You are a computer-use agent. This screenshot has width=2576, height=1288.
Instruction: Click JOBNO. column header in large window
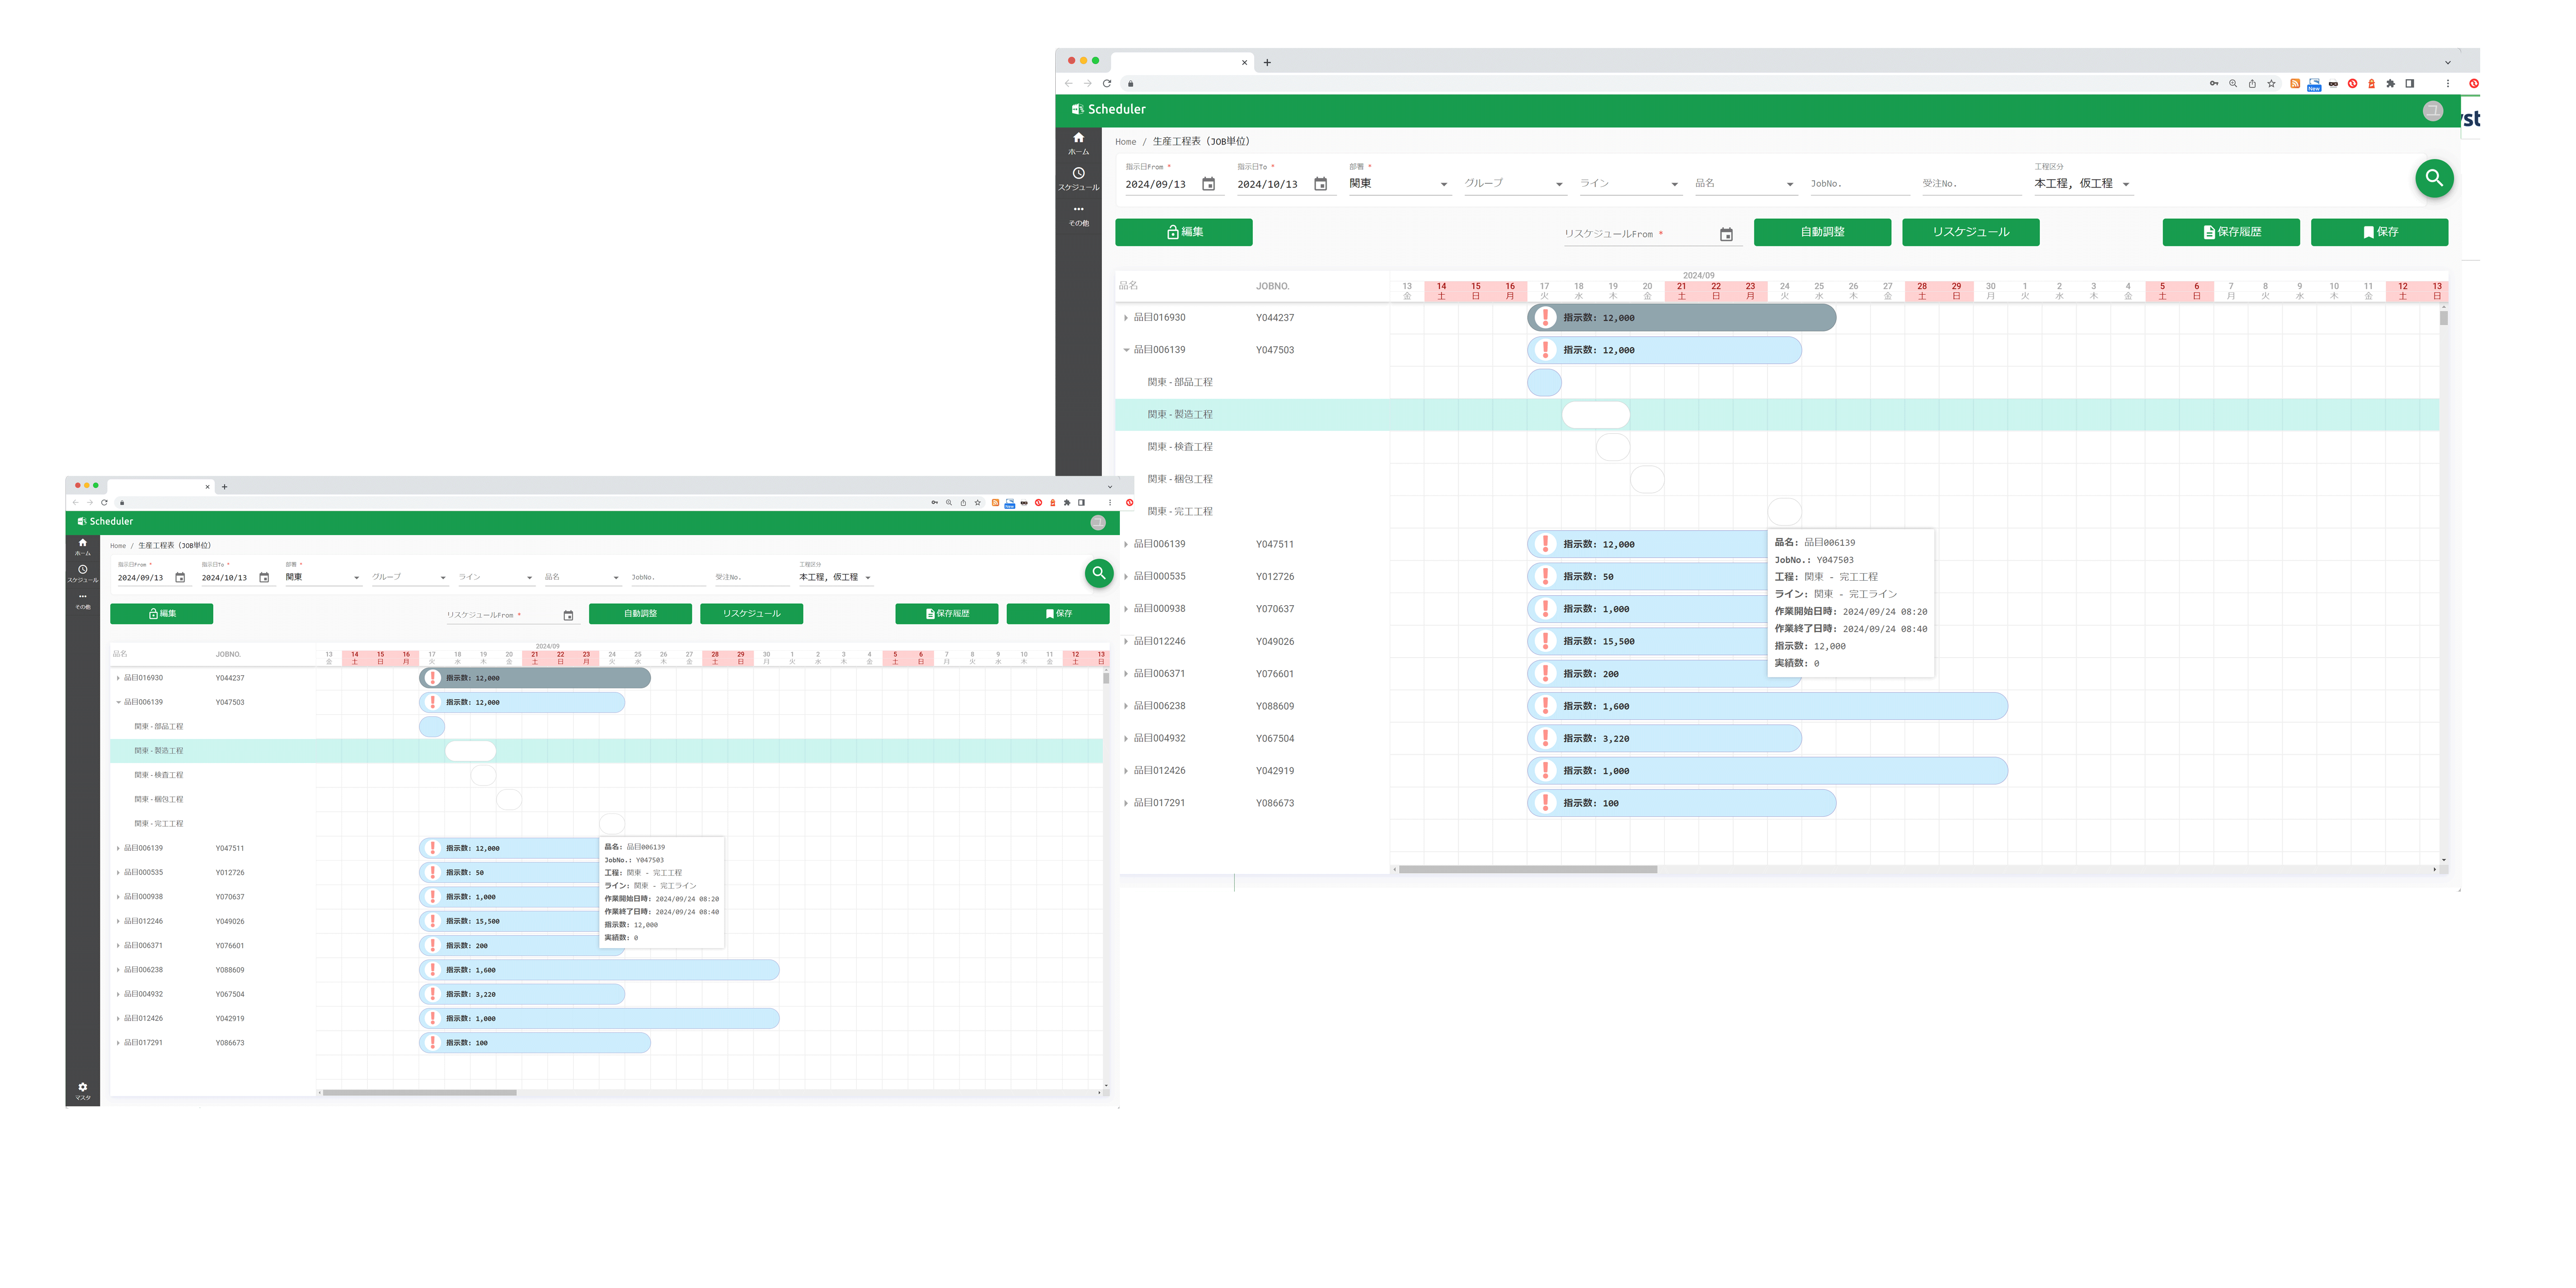(1273, 286)
